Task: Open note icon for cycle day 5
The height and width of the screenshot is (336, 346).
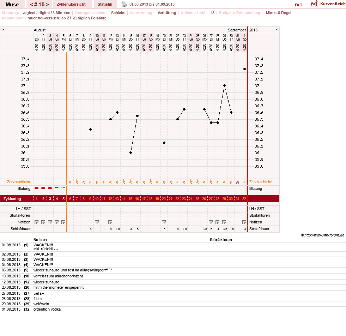Action: pyautogui.click(x=63, y=222)
